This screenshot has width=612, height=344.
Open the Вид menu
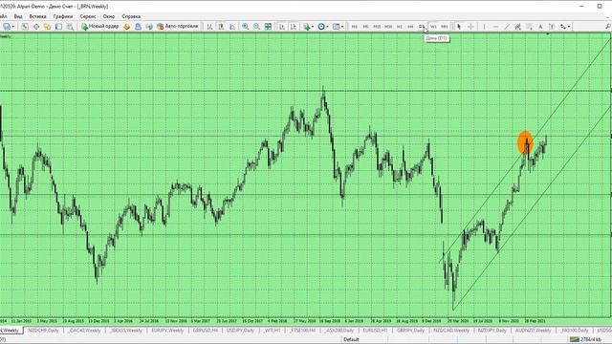tap(18, 16)
